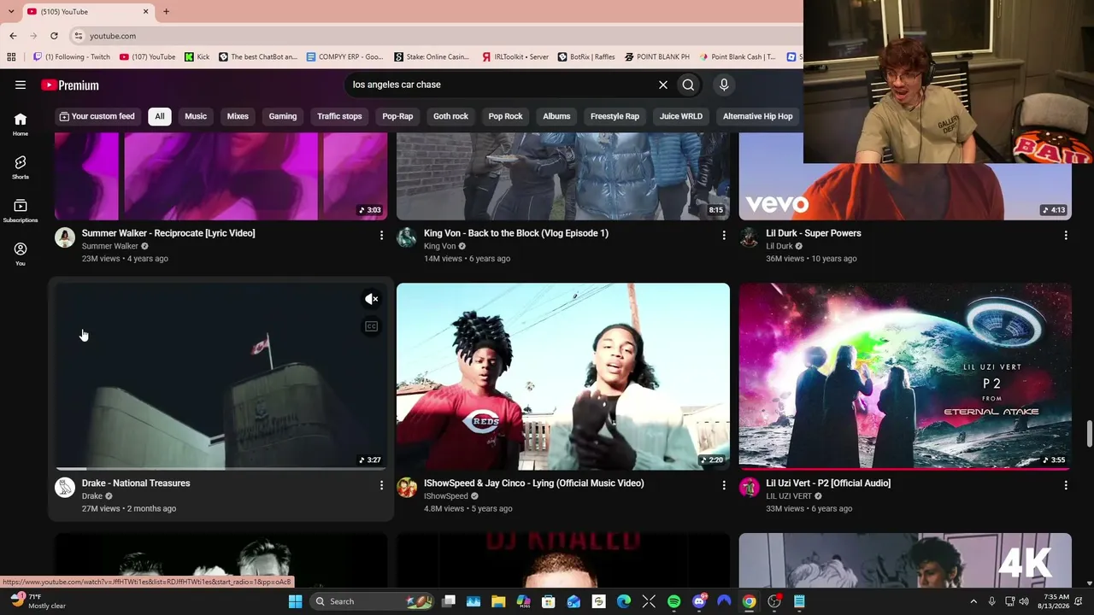Open the YouTube guide hamburger menu
The image size is (1094, 615).
(x=21, y=85)
